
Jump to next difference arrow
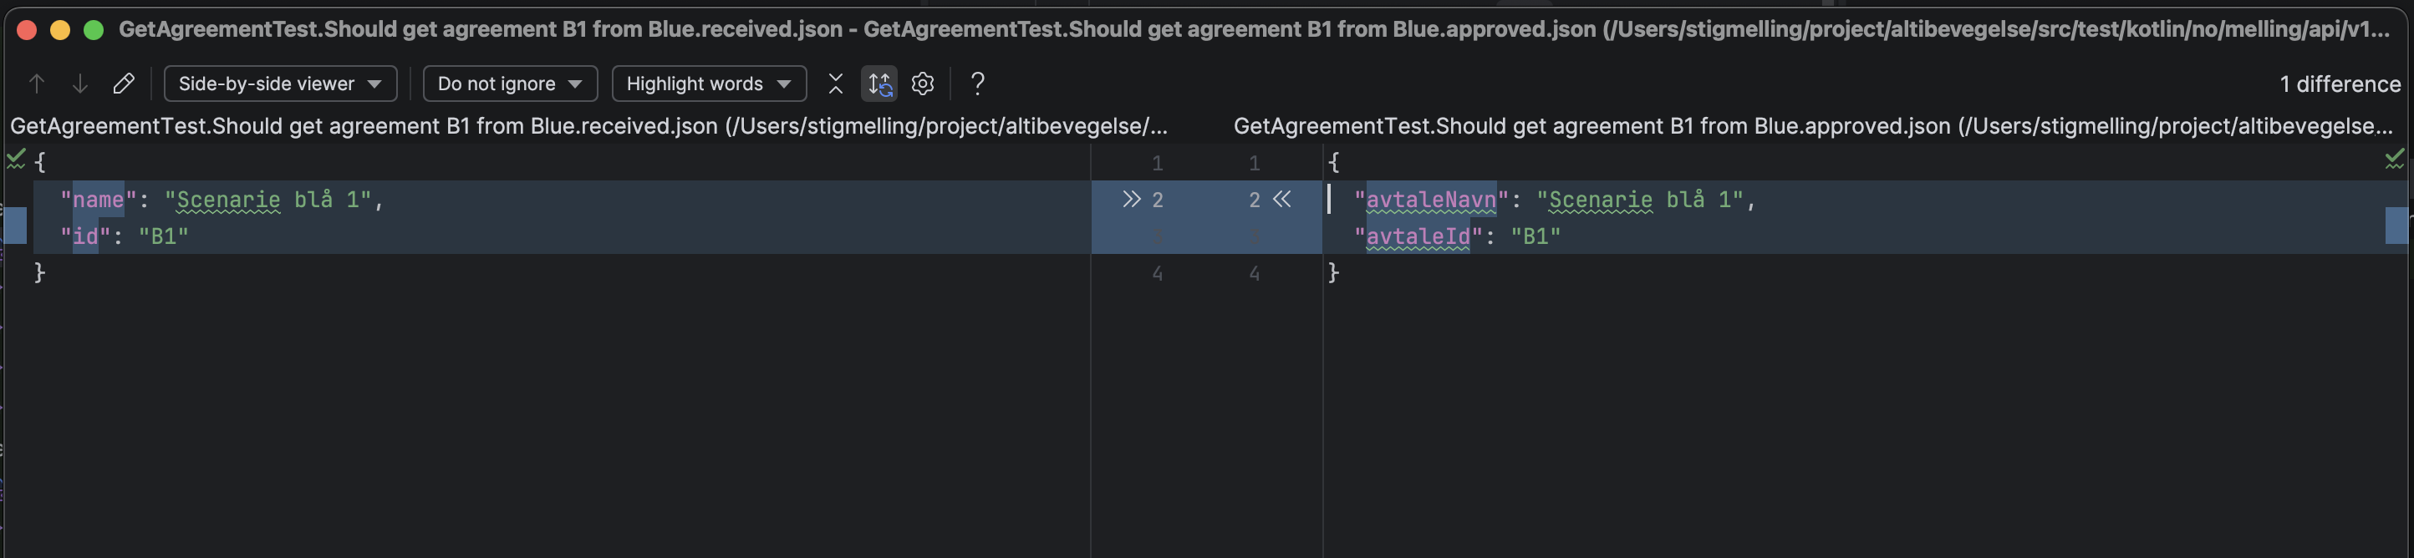click(x=80, y=84)
